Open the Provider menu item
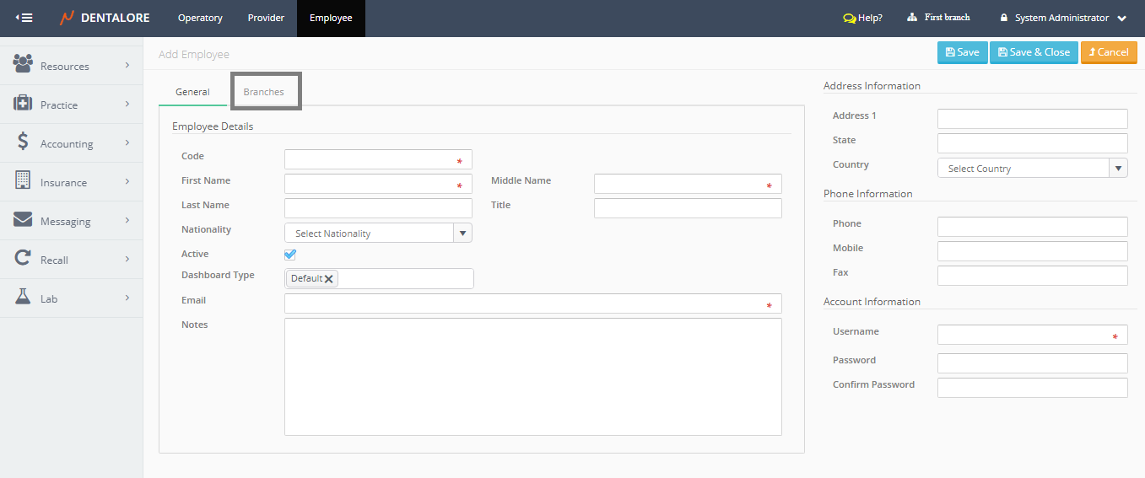The height and width of the screenshot is (478, 1145). pyautogui.click(x=266, y=18)
